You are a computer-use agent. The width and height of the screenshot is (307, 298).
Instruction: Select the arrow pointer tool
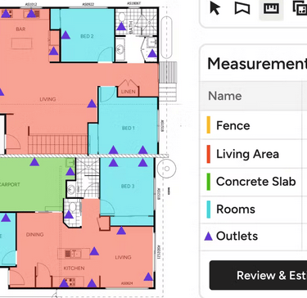[214, 8]
